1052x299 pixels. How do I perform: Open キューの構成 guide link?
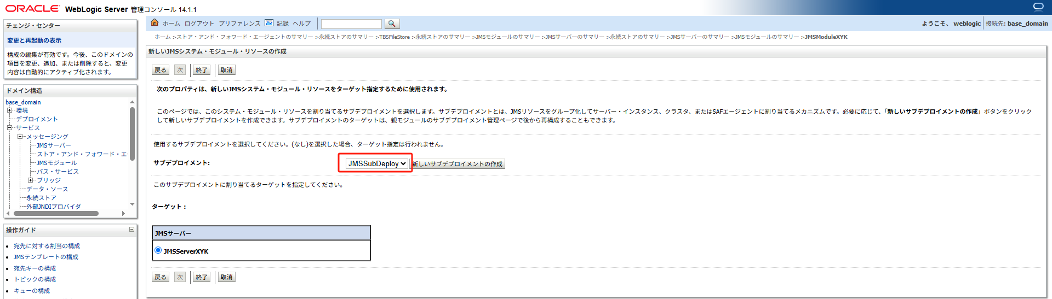click(32, 291)
